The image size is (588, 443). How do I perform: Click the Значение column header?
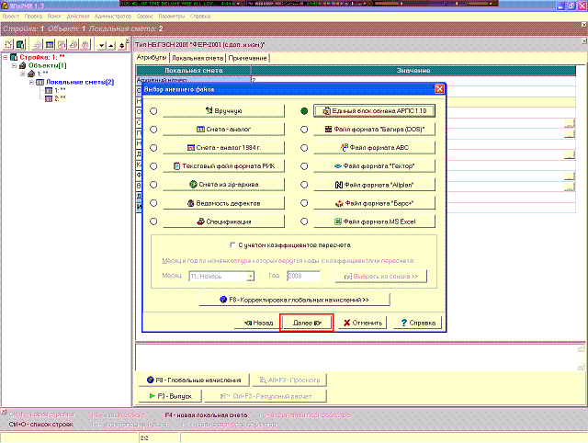(x=413, y=71)
